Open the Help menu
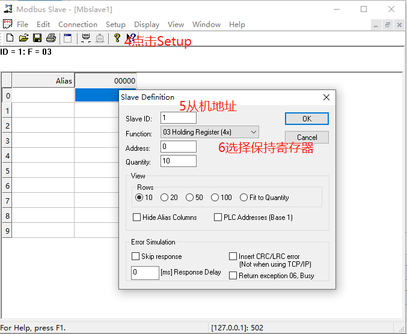 click(237, 25)
